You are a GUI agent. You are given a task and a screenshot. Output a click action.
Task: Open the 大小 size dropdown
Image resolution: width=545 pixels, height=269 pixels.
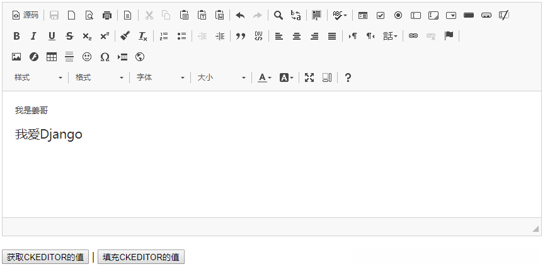[x=222, y=78]
